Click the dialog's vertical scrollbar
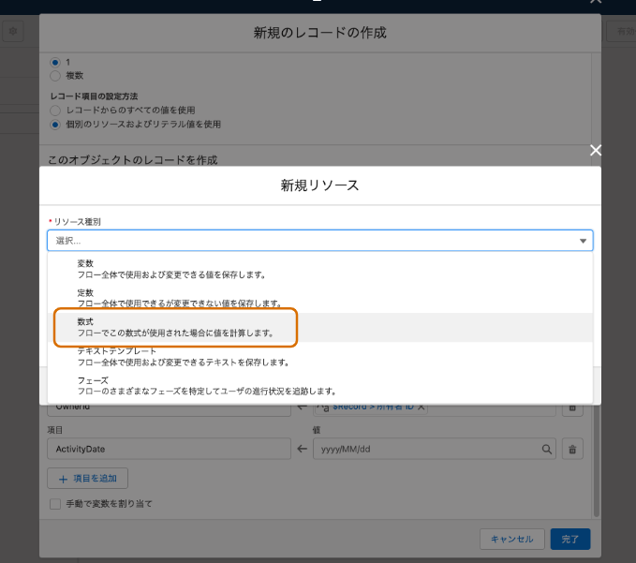Image resolution: width=636 pixels, height=563 pixels. pos(597,460)
